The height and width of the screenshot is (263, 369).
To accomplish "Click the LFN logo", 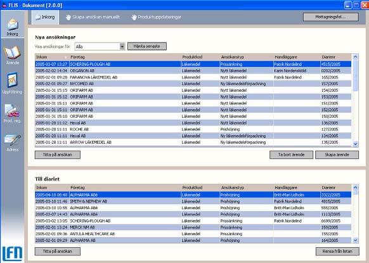I will pyautogui.click(x=12, y=253).
